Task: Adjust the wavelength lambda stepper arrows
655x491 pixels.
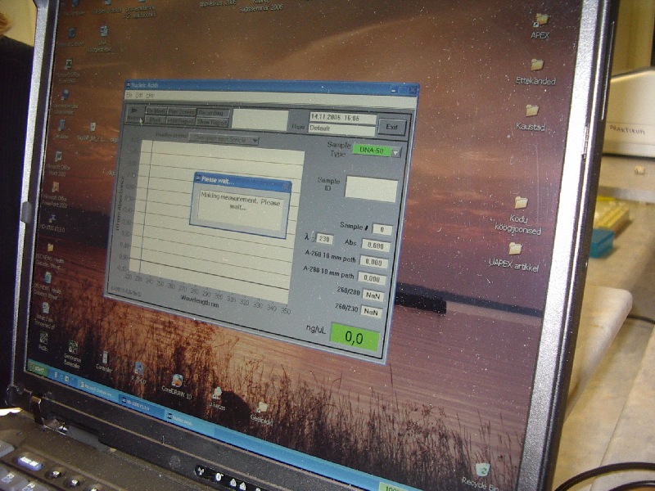Action: pyautogui.click(x=314, y=238)
